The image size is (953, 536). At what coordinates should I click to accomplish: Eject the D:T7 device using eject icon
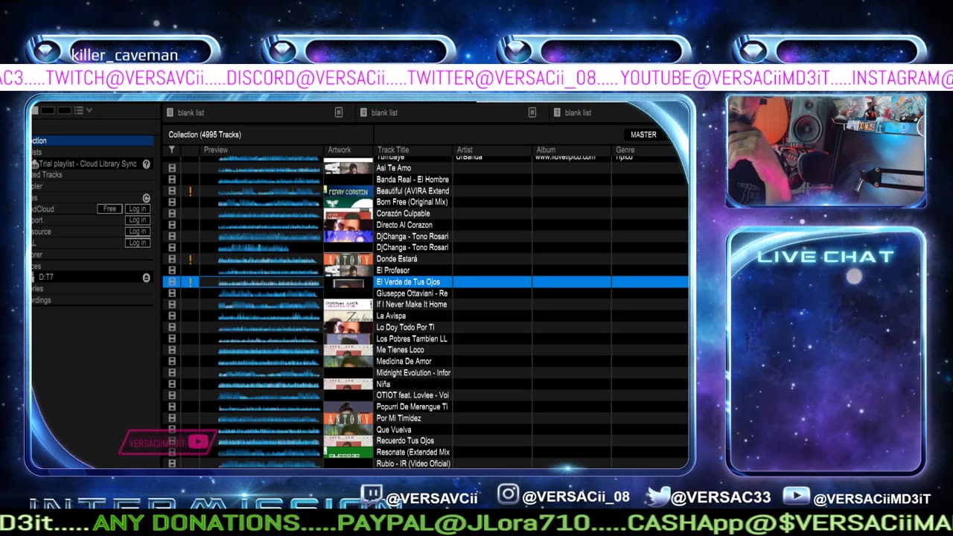[x=147, y=277]
